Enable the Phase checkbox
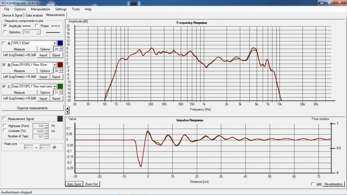 [x=37, y=26]
